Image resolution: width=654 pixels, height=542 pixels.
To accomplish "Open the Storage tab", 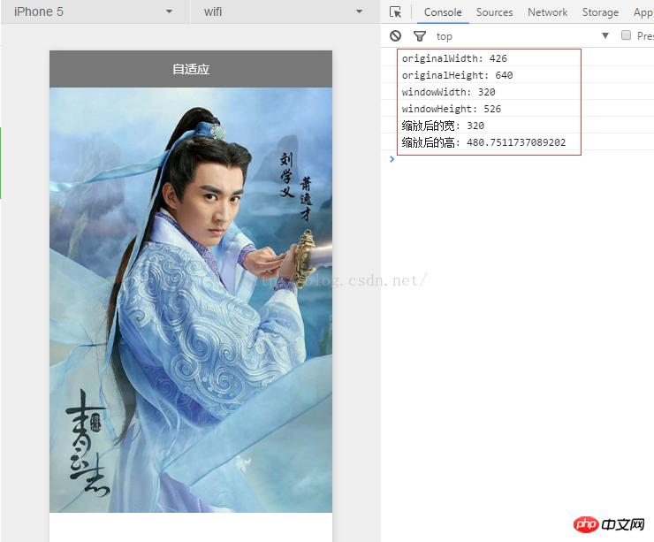I will (600, 12).
